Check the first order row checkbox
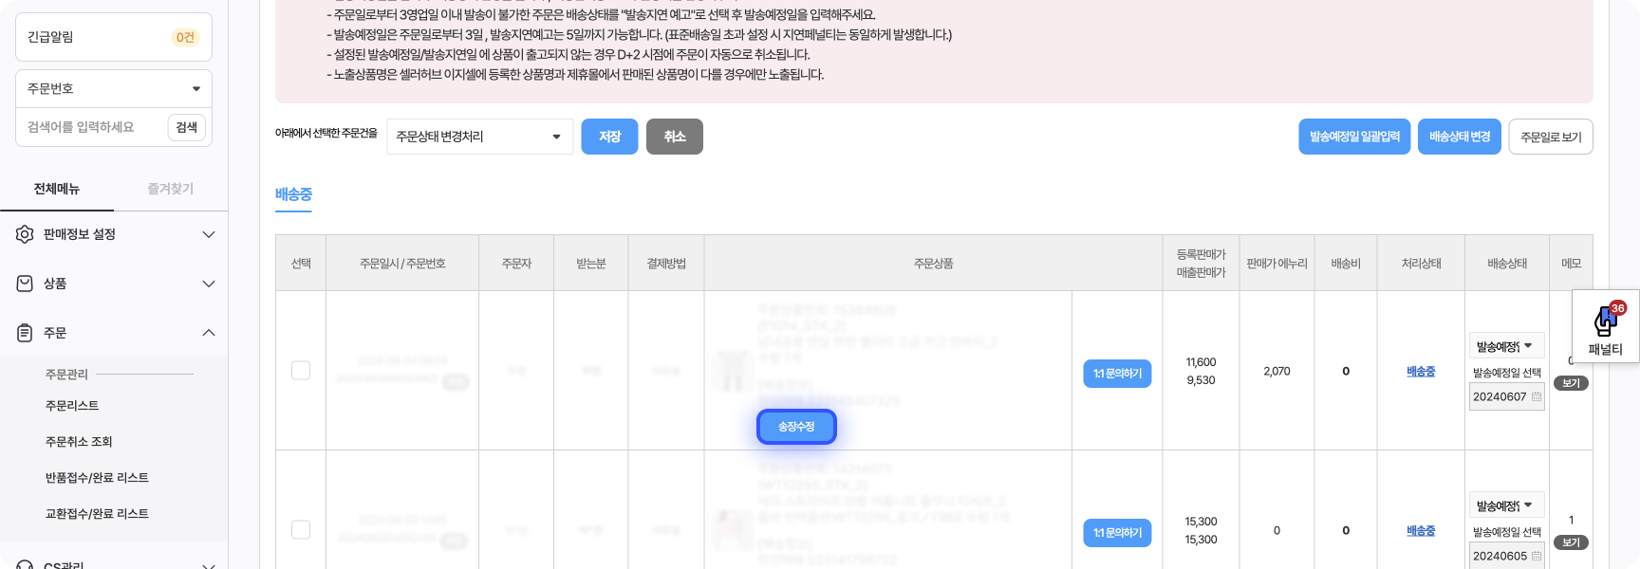Image resolution: width=1640 pixels, height=569 pixels. coord(301,370)
